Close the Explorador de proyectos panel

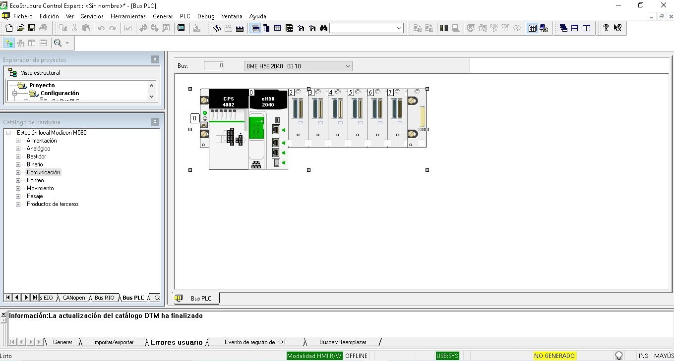coord(155,59)
